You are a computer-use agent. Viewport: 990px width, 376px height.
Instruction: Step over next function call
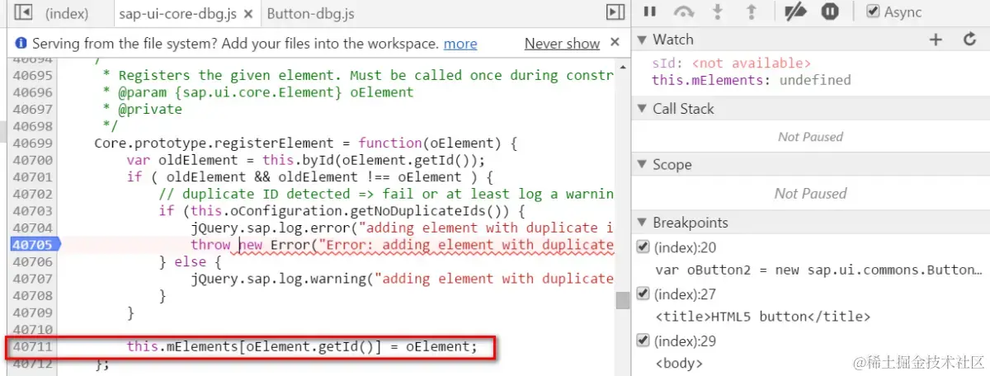pos(684,12)
